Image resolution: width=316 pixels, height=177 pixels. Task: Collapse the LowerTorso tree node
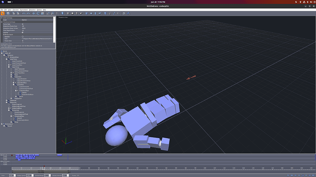pyautogui.click(x=6, y=59)
